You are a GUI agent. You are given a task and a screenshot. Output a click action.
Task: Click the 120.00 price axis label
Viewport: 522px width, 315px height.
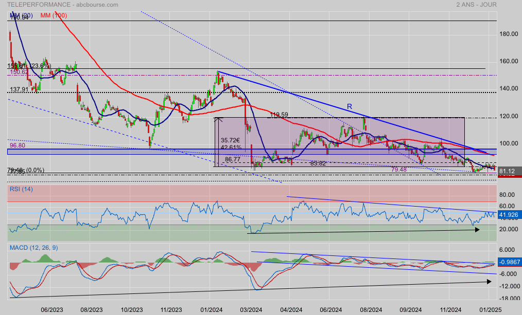coord(509,116)
